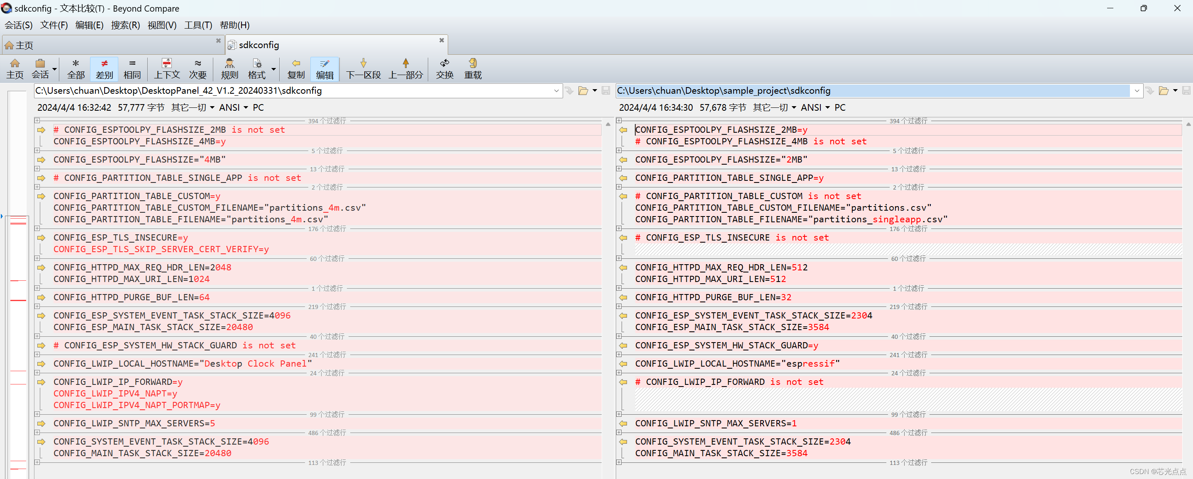Image resolution: width=1193 pixels, height=479 pixels.
Task: Click copy-right arrow beside CONFIG_LWIP_SNTP_MAX_SERVERS=5
Action: (x=41, y=423)
